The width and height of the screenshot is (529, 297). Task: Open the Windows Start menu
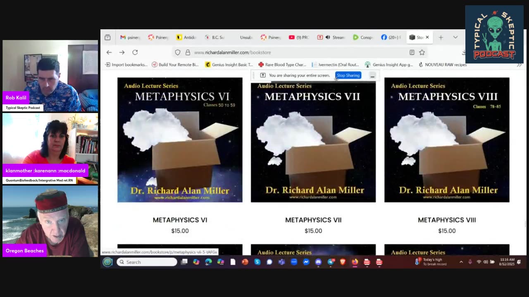click(x=107, y=262)
